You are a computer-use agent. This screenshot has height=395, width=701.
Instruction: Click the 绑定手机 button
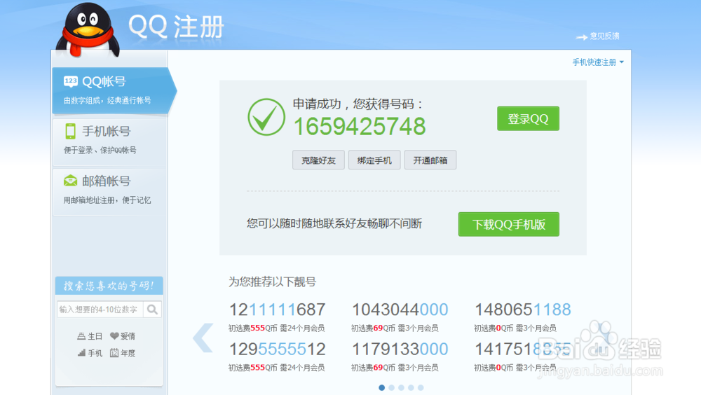(x=374, y=160)
